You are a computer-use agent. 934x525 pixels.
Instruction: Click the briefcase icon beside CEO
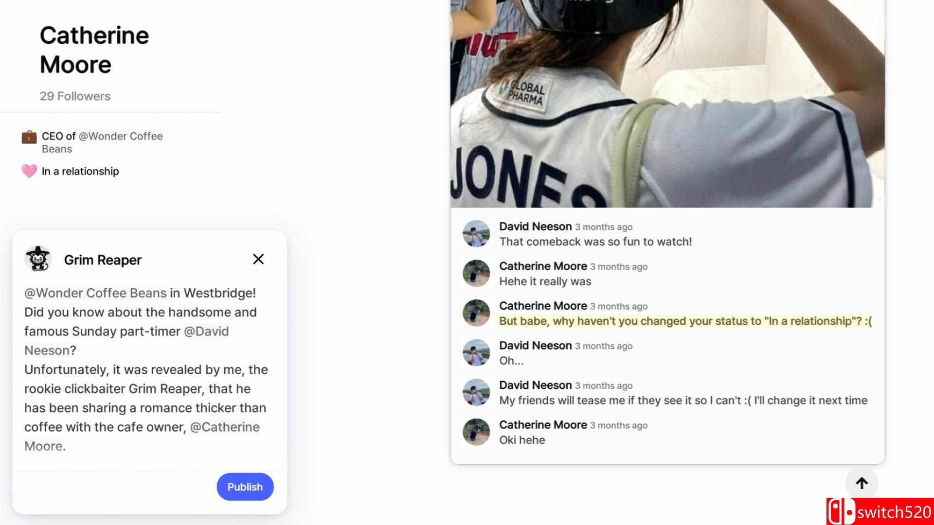pyautogui.click(x=29, y=137)
